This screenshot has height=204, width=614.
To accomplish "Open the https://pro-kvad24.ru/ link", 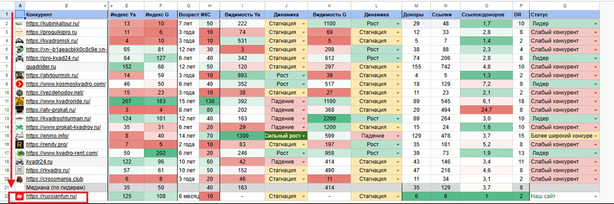I will (x=52, y=58).
